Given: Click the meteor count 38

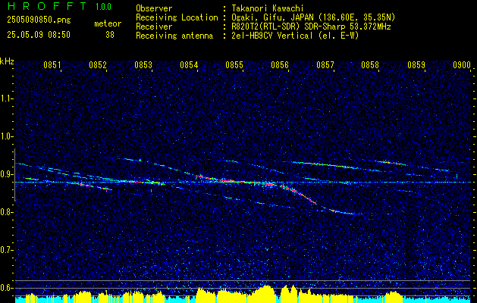Looking at the screenshot, I should [x=110, y=35].
